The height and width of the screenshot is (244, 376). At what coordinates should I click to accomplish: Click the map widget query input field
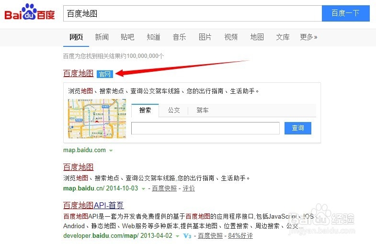tap(205, 128)
